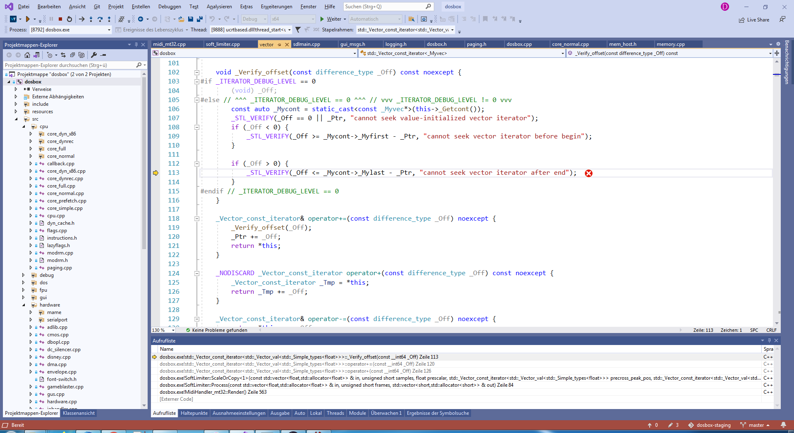The image size is (794, 433).
Task: Unpin the Aufrufliste panel
Action: coord(769,340)
